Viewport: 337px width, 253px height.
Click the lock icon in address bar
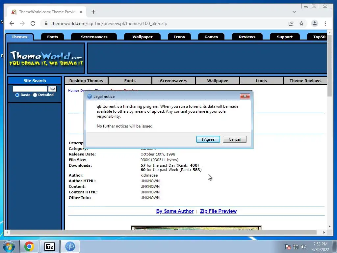click(46, 23)
